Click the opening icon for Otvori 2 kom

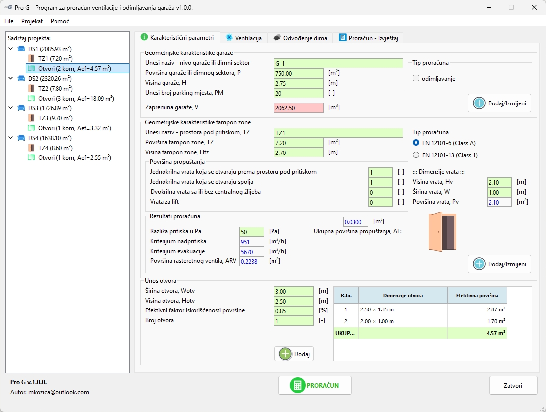point(31,68)
